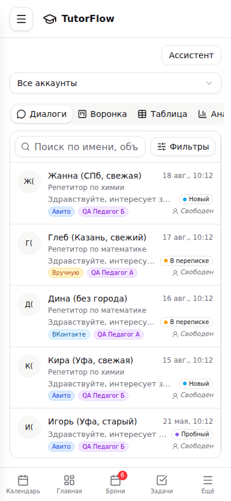Open the dialog with Игорь (Уфа, старый)
This screenshot has width=231, height=501.
click(115, 433)
